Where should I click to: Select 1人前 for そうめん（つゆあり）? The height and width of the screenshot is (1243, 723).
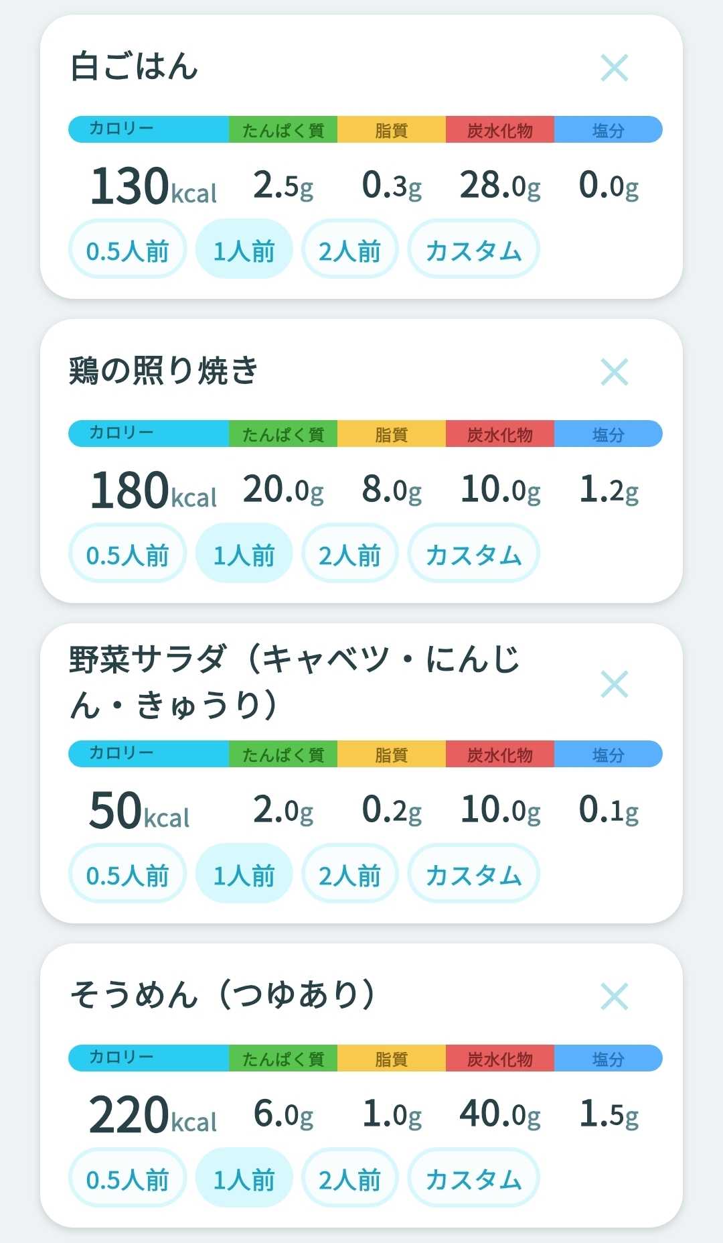coord(244,1178)
